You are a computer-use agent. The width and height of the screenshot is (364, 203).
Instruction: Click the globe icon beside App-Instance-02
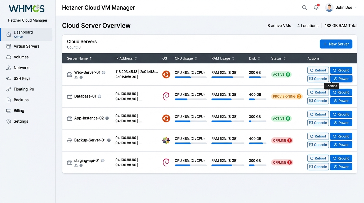(107, 118)
